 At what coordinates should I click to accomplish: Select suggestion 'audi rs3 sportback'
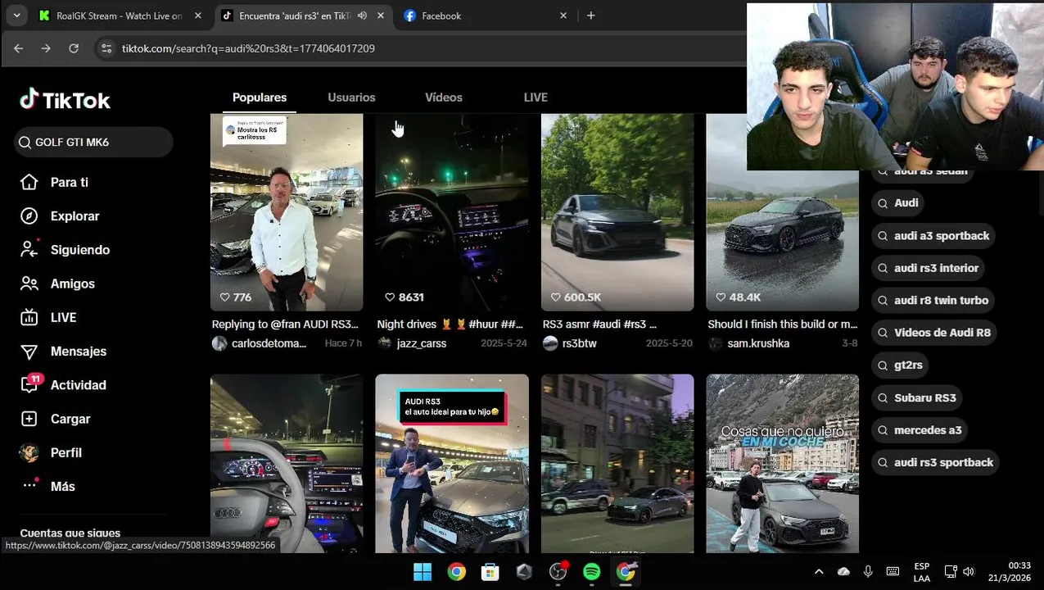[x=935, y=463]
